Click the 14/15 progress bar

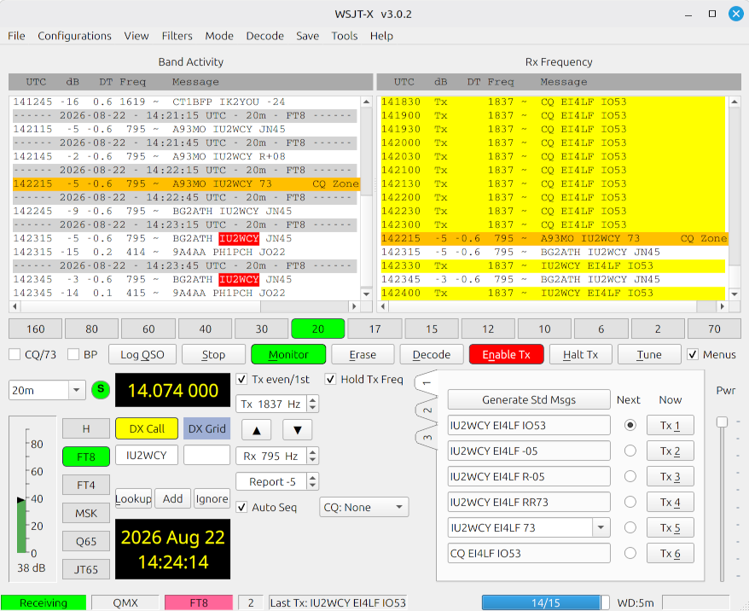click(x=545, y=602)
